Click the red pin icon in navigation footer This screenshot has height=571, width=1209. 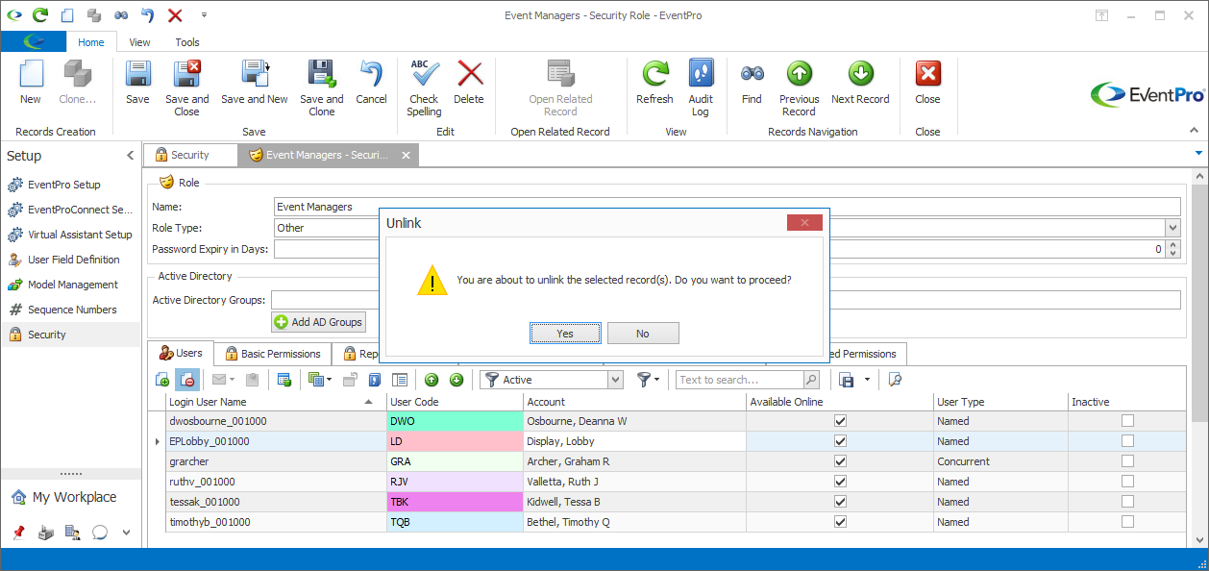pyautogui.click(x=18, y=533)
